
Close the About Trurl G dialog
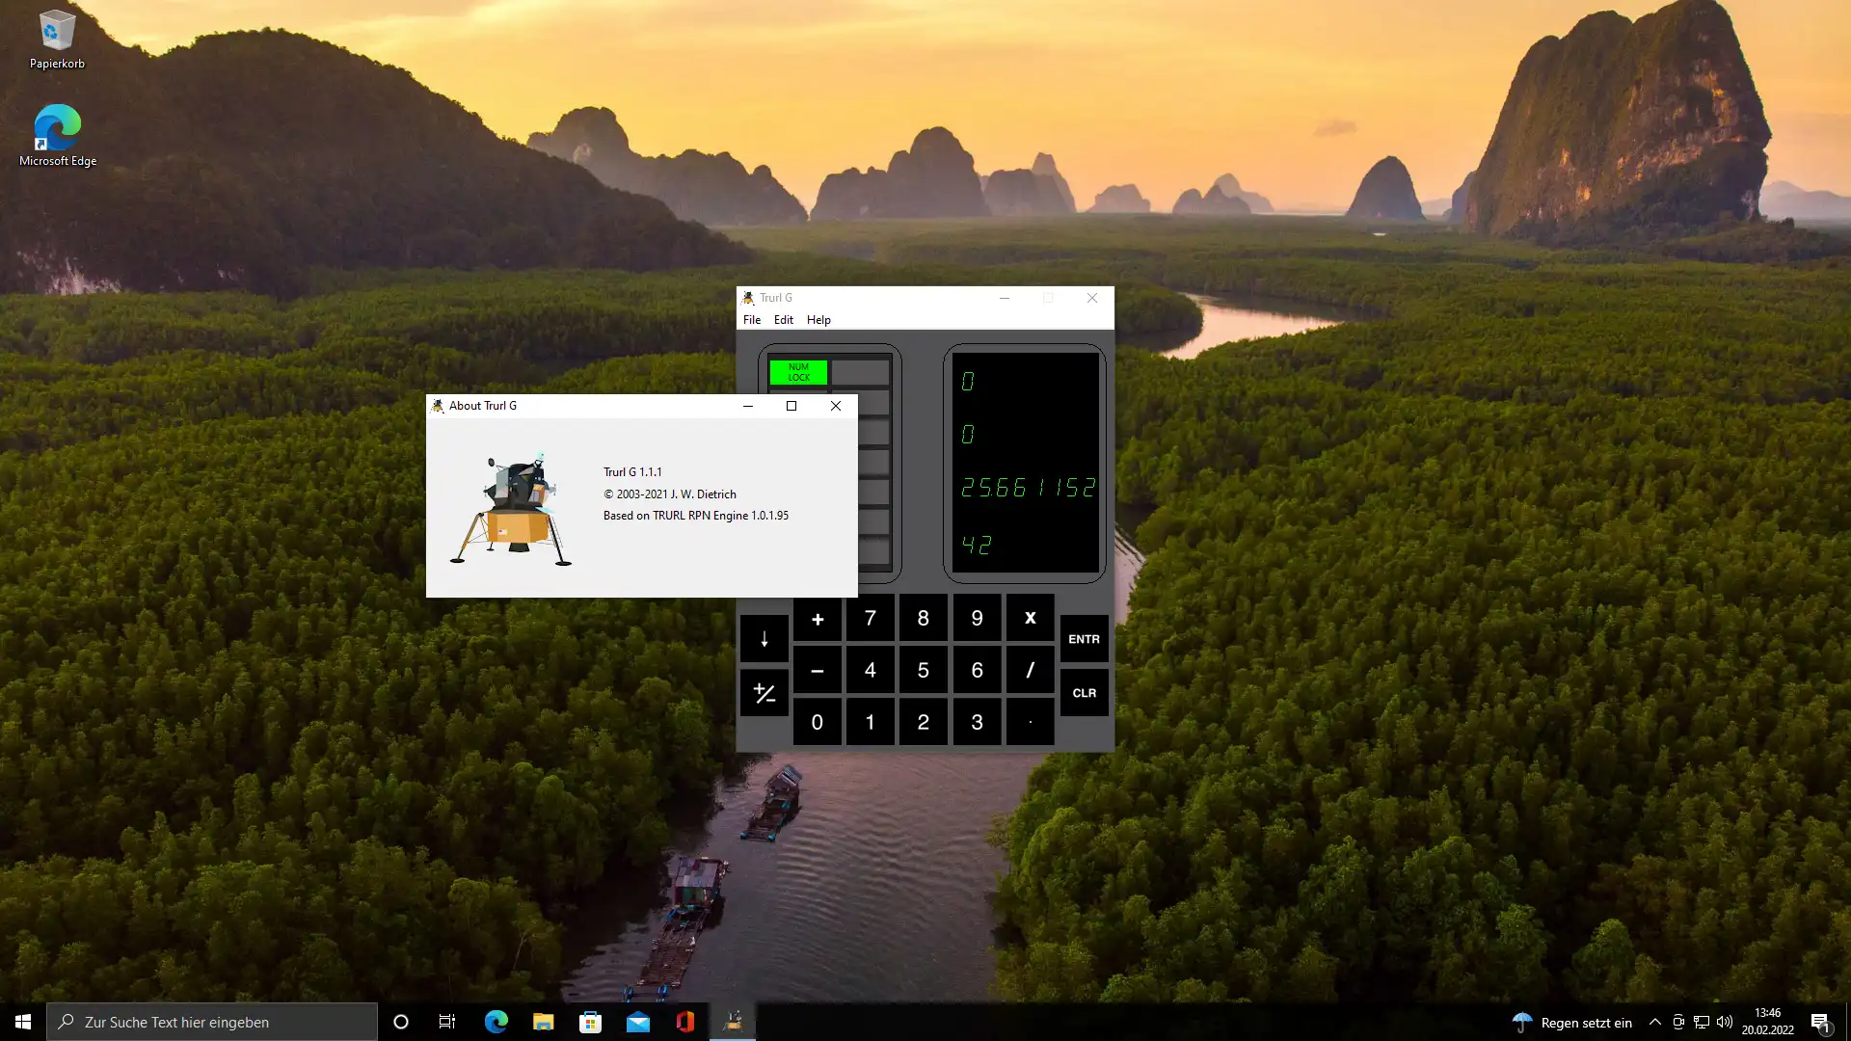(x=836, y=406)
